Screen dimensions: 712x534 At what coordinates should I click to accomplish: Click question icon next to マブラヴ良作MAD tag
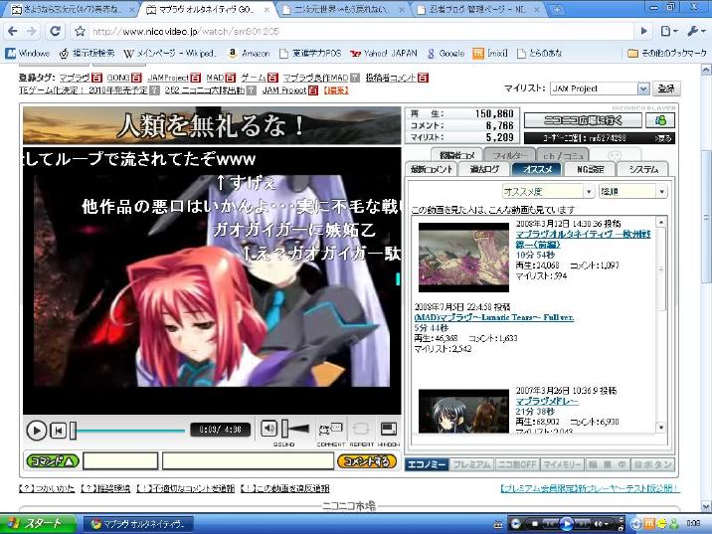coord(355,79)
